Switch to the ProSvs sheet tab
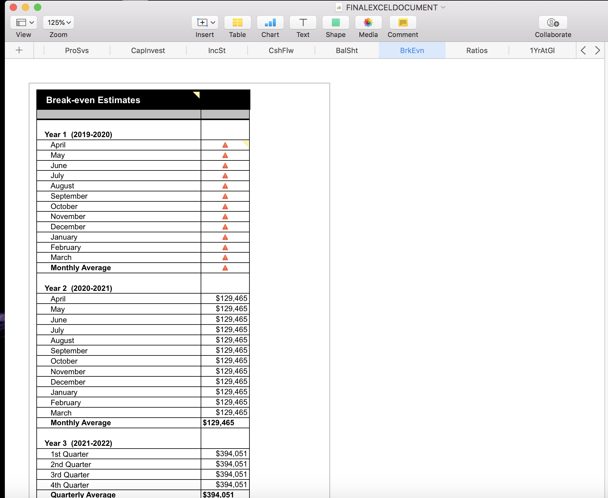 click(77, 50)
